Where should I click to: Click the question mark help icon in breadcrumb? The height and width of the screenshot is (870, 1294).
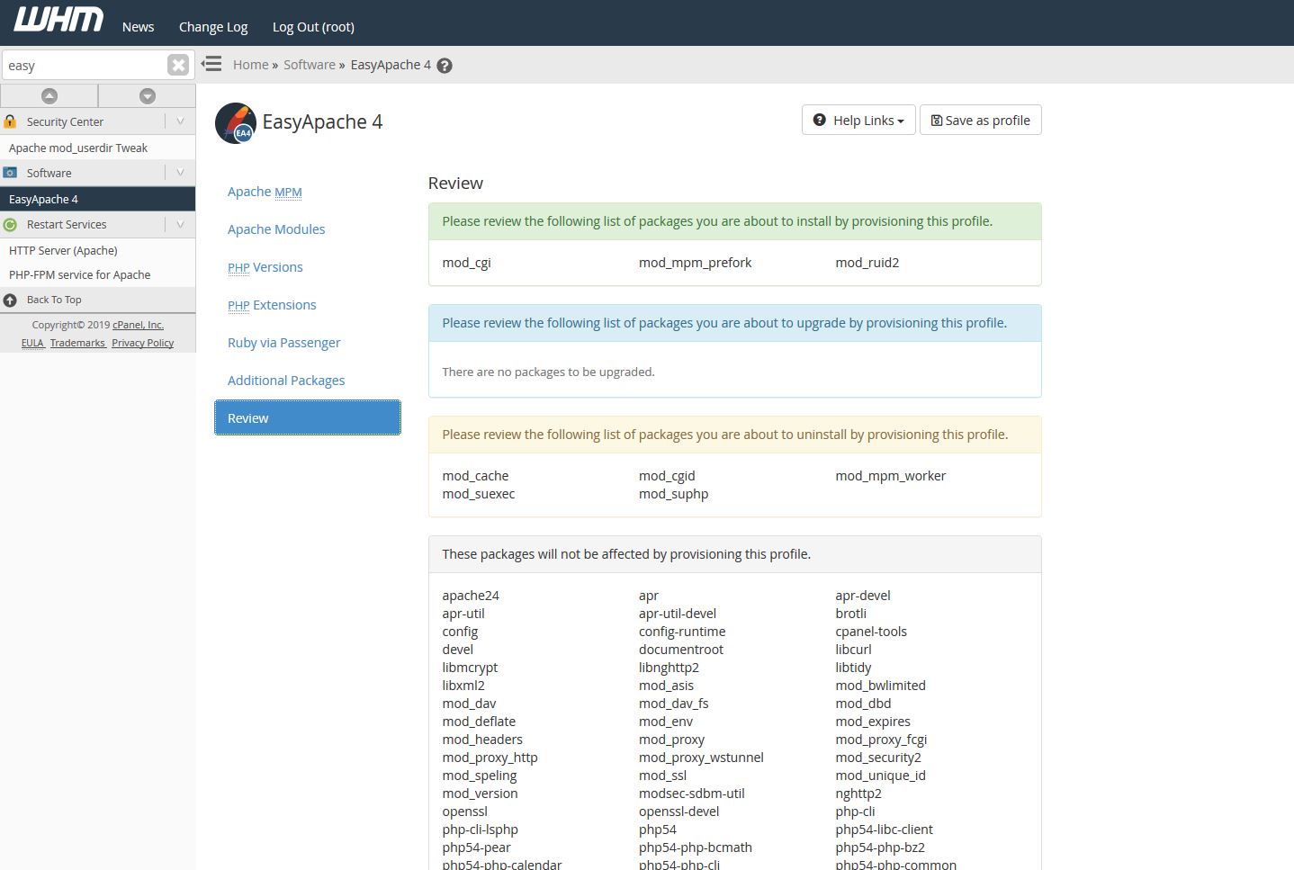(443, 65)
